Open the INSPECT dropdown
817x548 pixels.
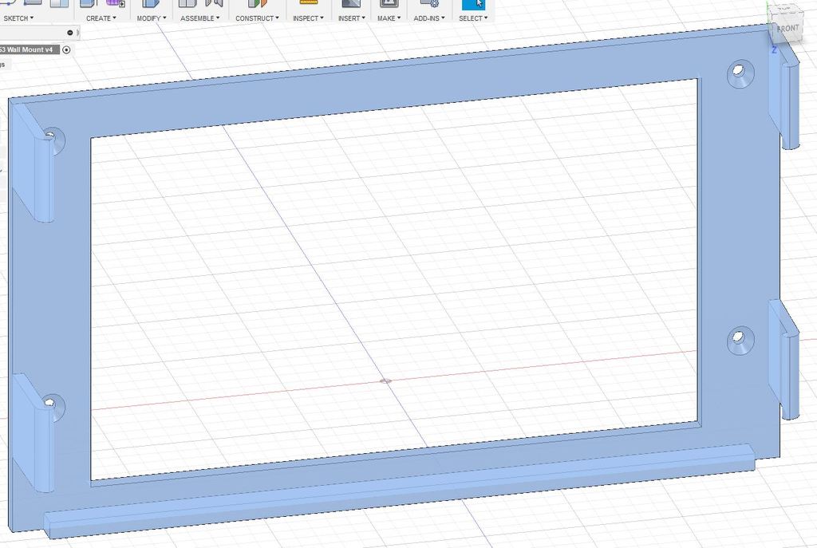tap(308, 18)
